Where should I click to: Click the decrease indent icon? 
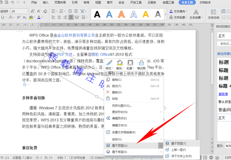(70, 11)
